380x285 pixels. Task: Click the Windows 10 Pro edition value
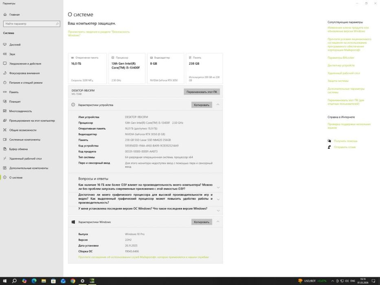[135, 234]
